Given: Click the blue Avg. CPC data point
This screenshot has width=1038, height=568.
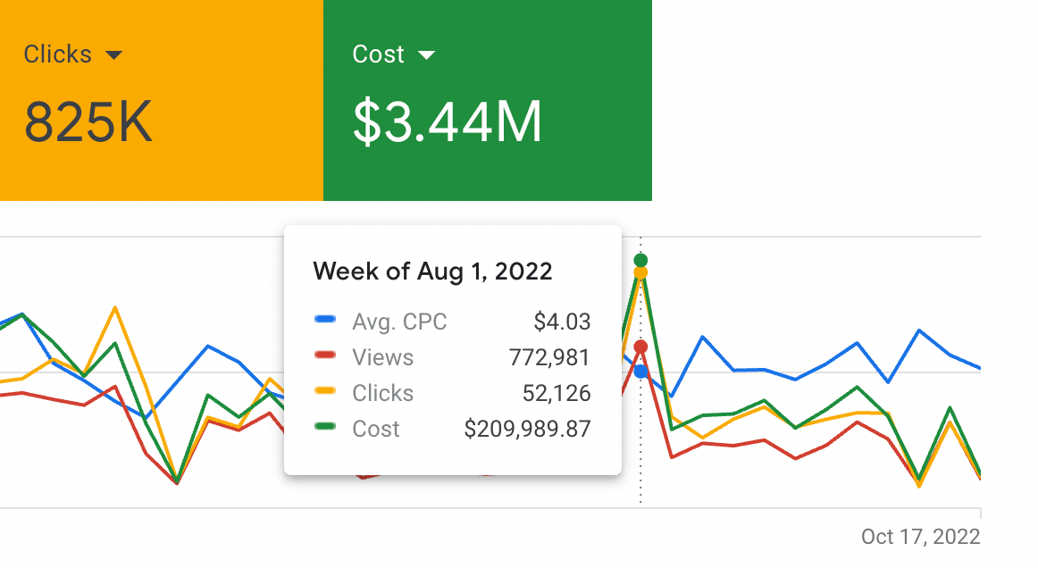Looking at the screenshot, I should tap(640, 372).
